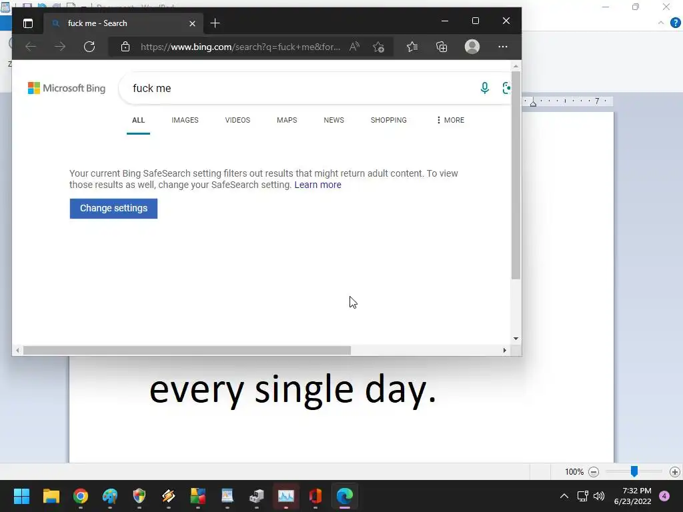683x512 pixels.
Task: Open WordPad help question mark icon
Action: pos(676,23)
